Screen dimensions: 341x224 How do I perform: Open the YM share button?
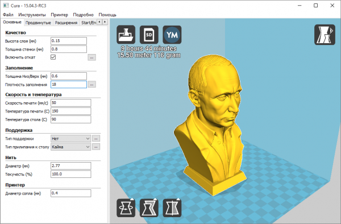pyautogui.click(x=172, y=35)
